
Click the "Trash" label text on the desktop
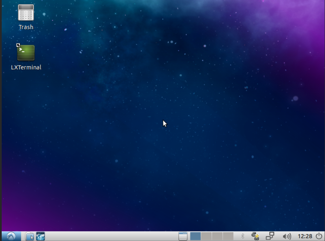(x=26, y=27)
